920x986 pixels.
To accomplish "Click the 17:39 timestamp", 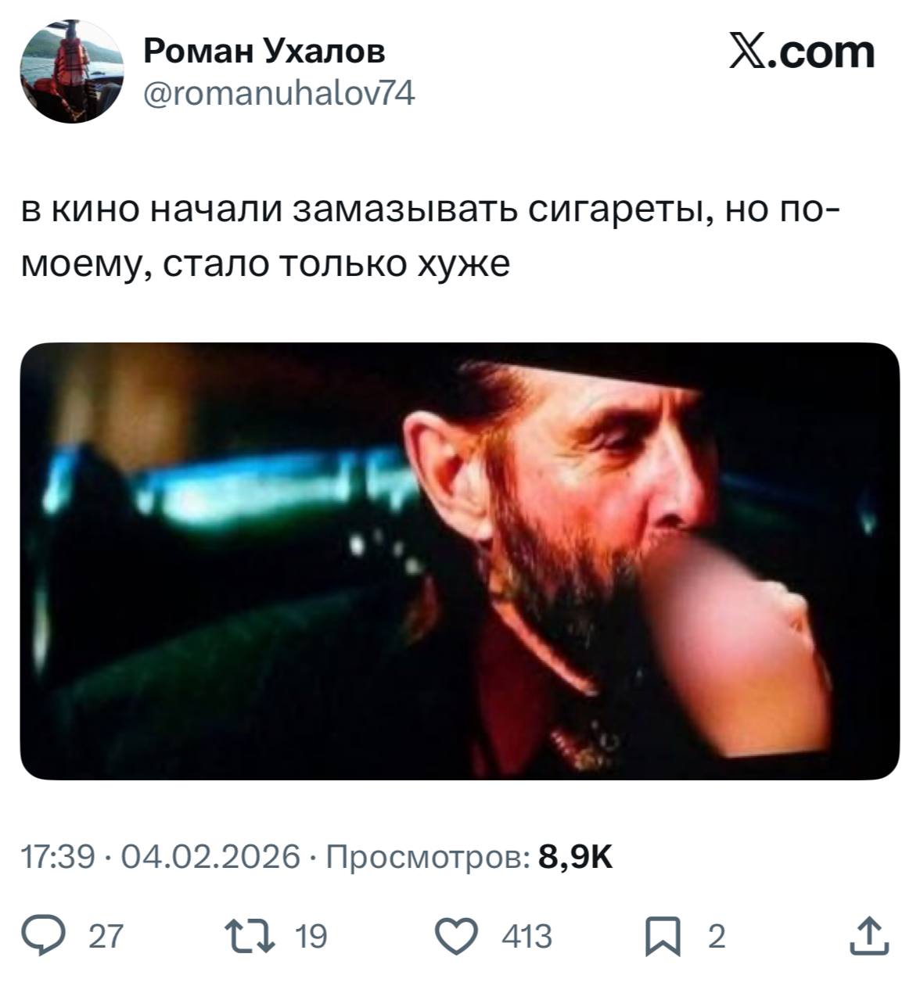I will pyautogui.click(x=58, y=858).
